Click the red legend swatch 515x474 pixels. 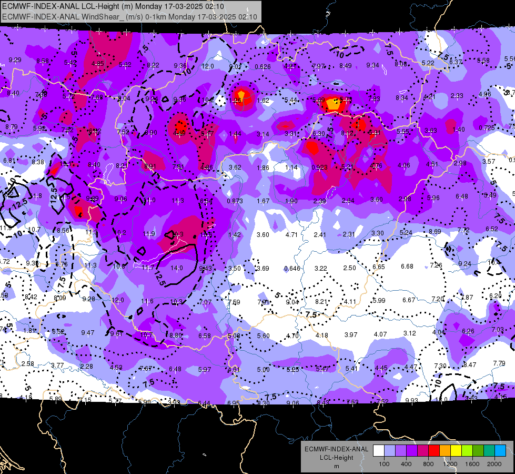[x=434, y=451]
